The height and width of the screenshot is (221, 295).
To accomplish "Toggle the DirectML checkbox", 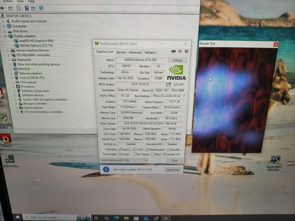I will [x=169, y=150].
